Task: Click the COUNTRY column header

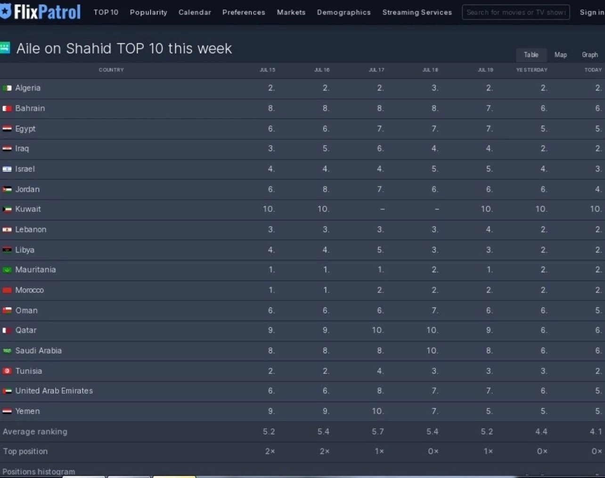Action: point(111,70)
